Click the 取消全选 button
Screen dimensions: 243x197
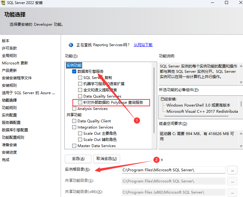point(106,159)
